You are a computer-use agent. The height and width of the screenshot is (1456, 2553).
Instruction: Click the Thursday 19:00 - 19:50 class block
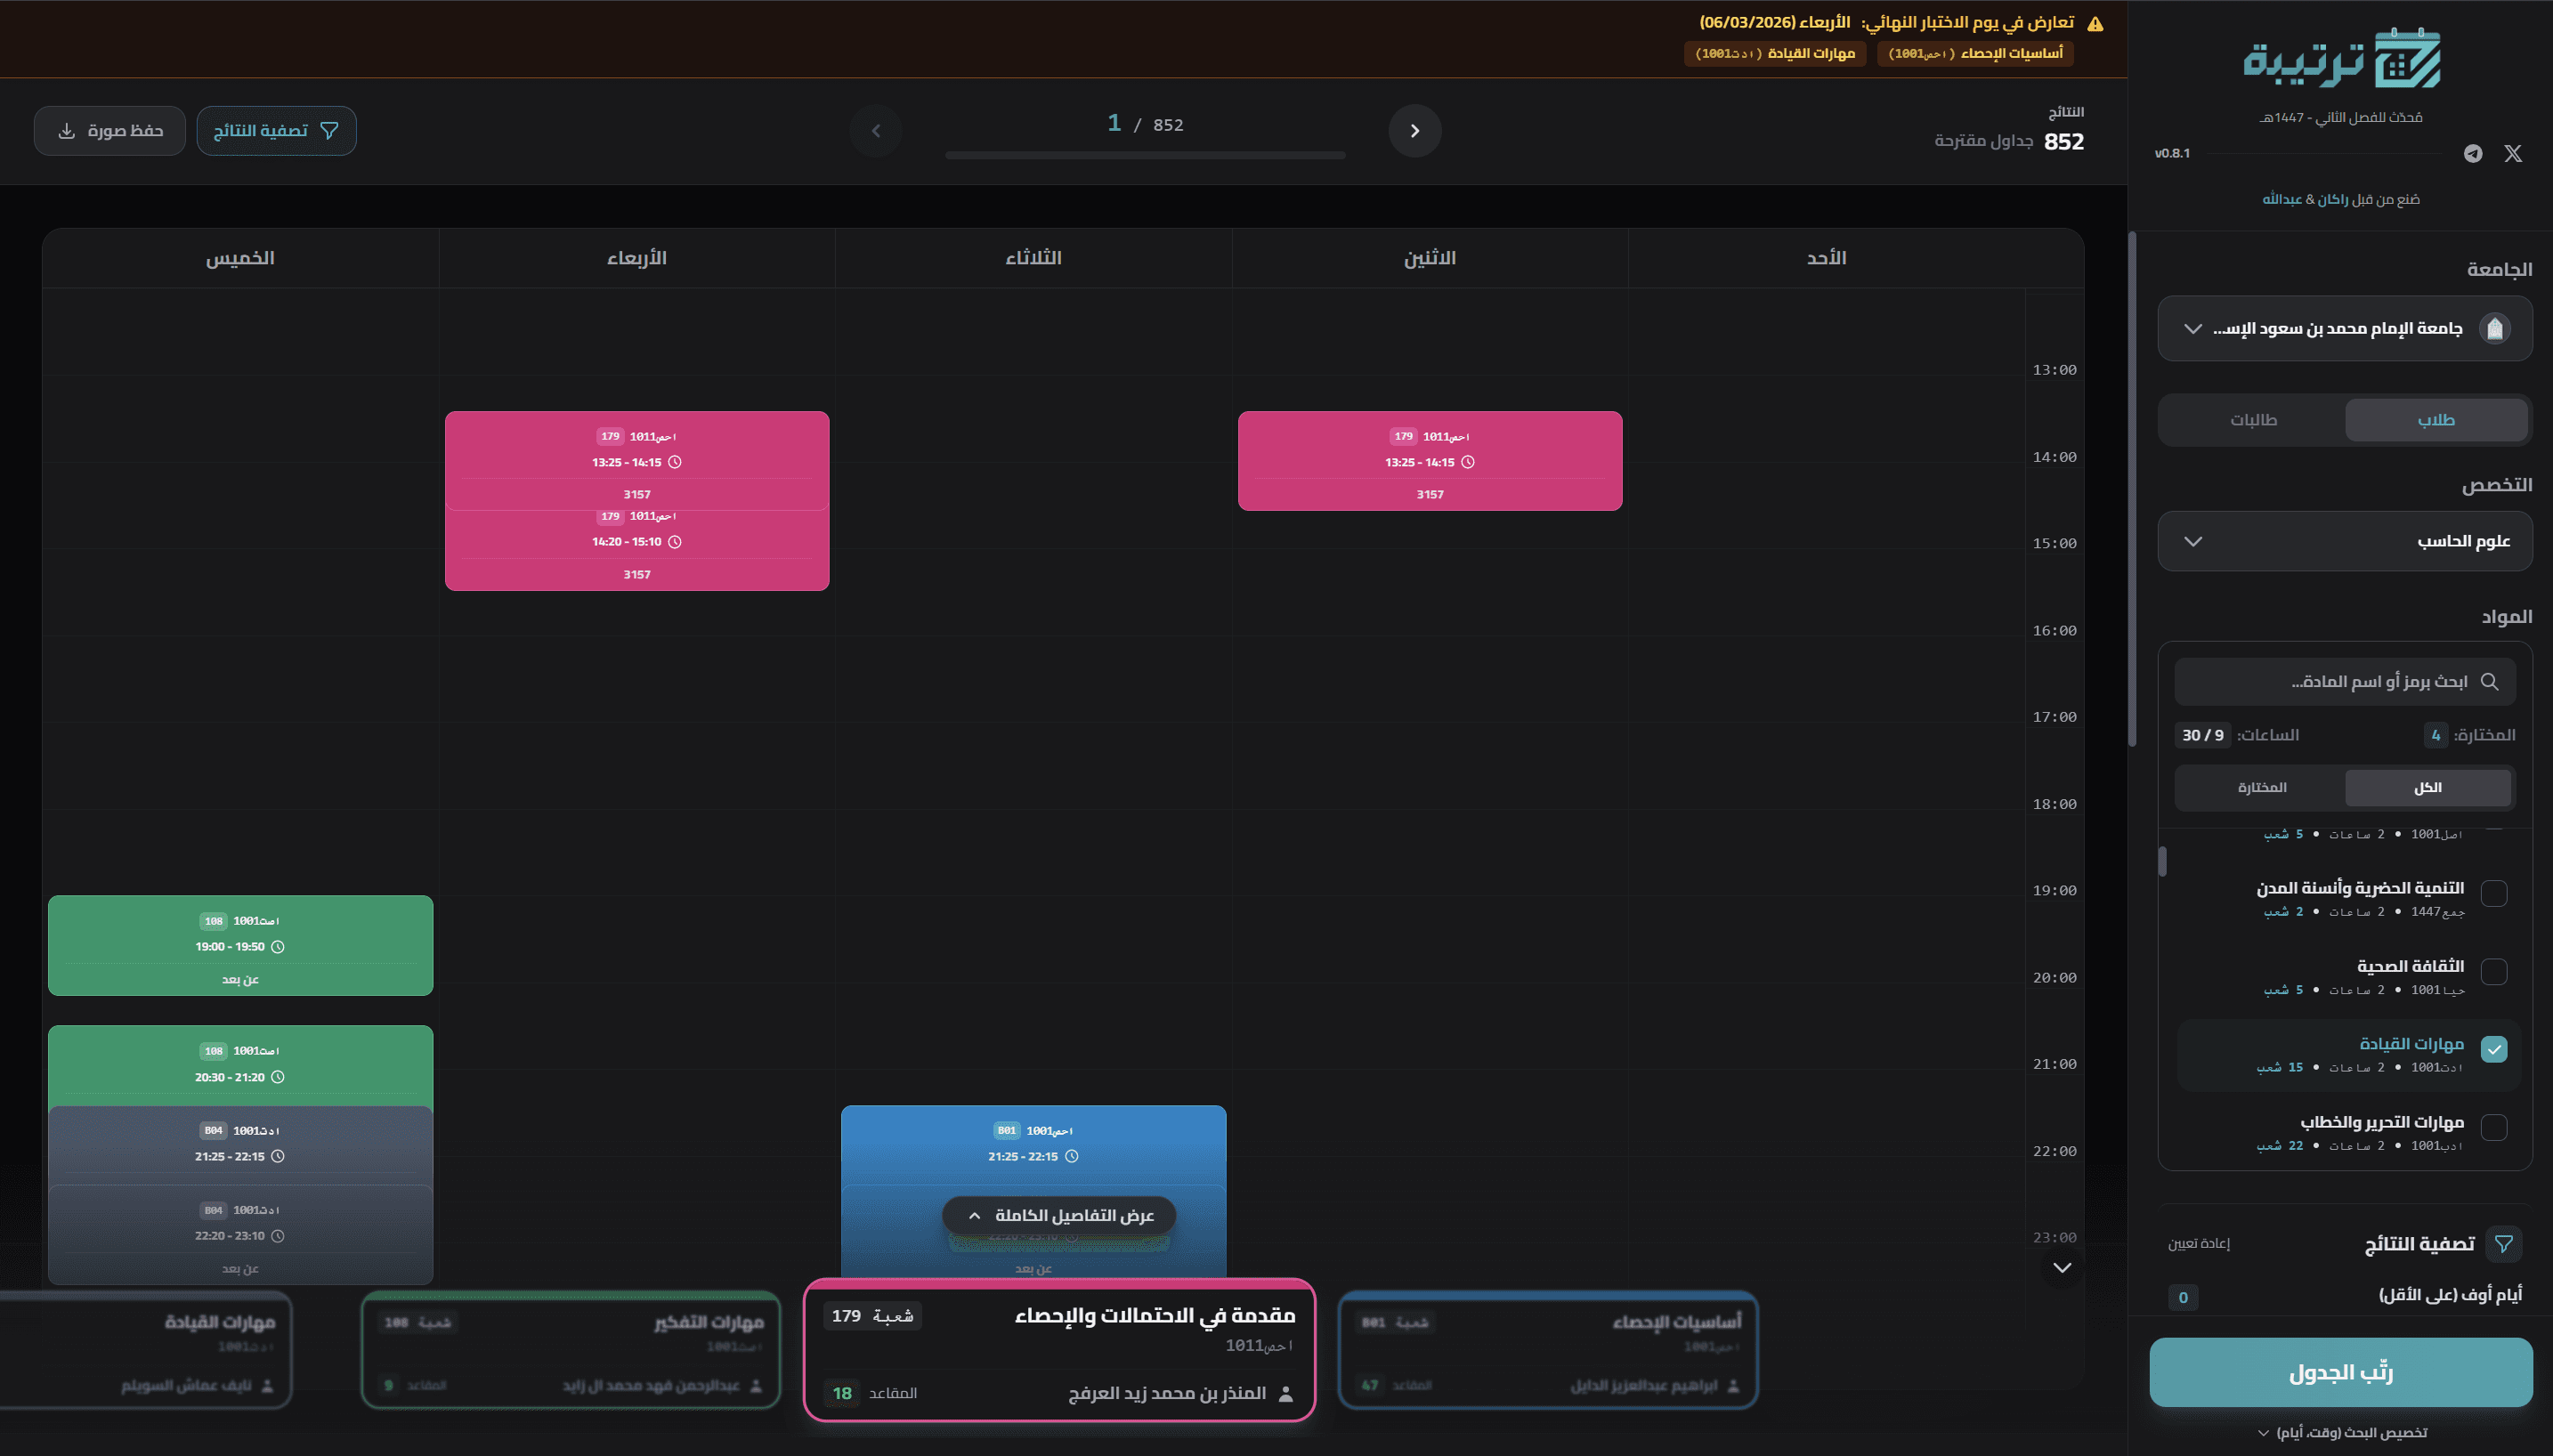pos(241,945)
